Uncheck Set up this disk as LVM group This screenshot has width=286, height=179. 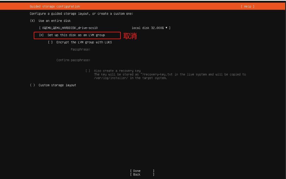tap(41, 35)
